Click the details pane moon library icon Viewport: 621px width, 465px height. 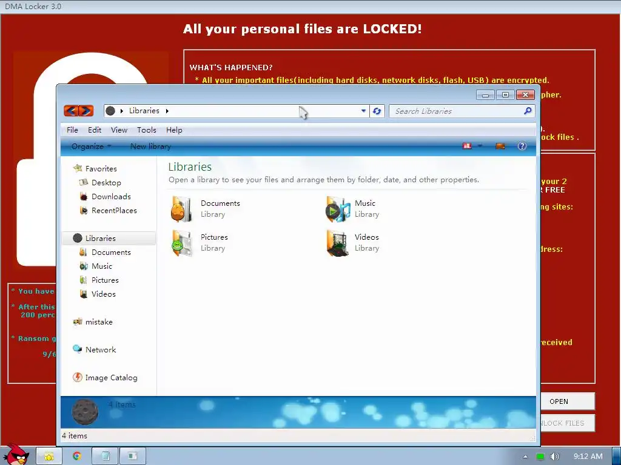click(x=85, y=412)
